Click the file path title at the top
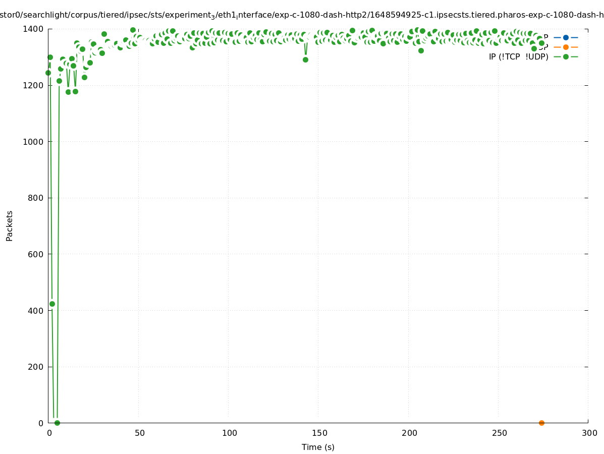Viewport: 604px width, 454px height. (302, 15)
